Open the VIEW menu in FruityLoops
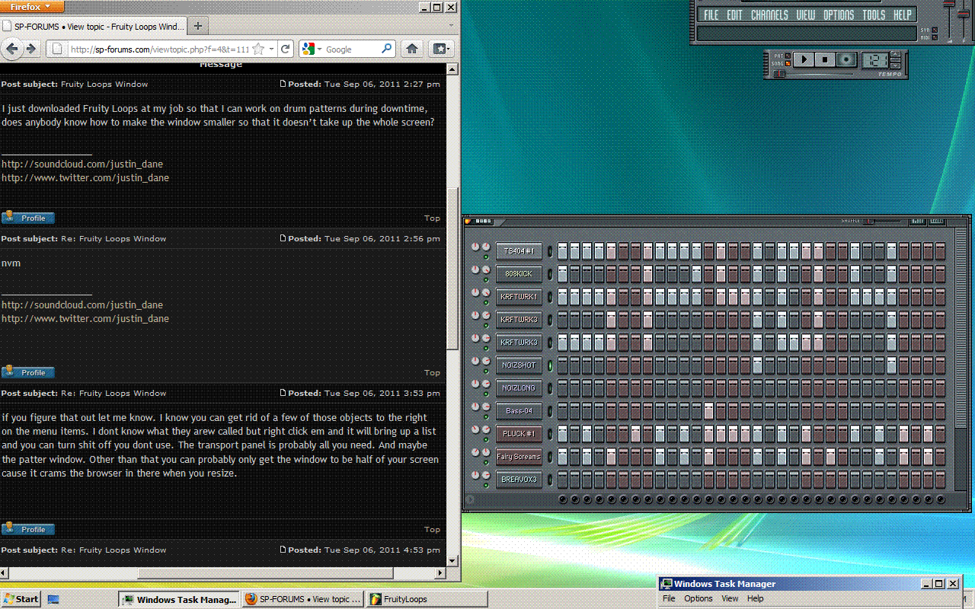The image size is (975, 609). [805, 15]
